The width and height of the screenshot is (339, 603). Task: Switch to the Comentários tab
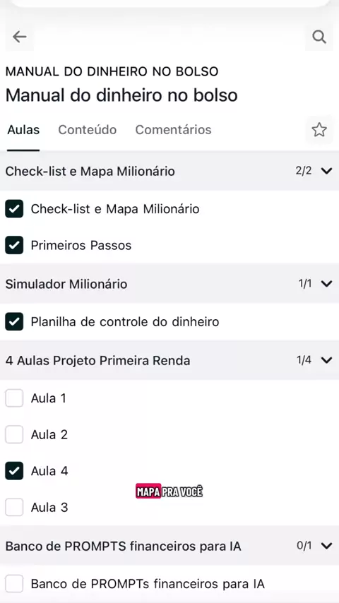(x=173, y=130)
